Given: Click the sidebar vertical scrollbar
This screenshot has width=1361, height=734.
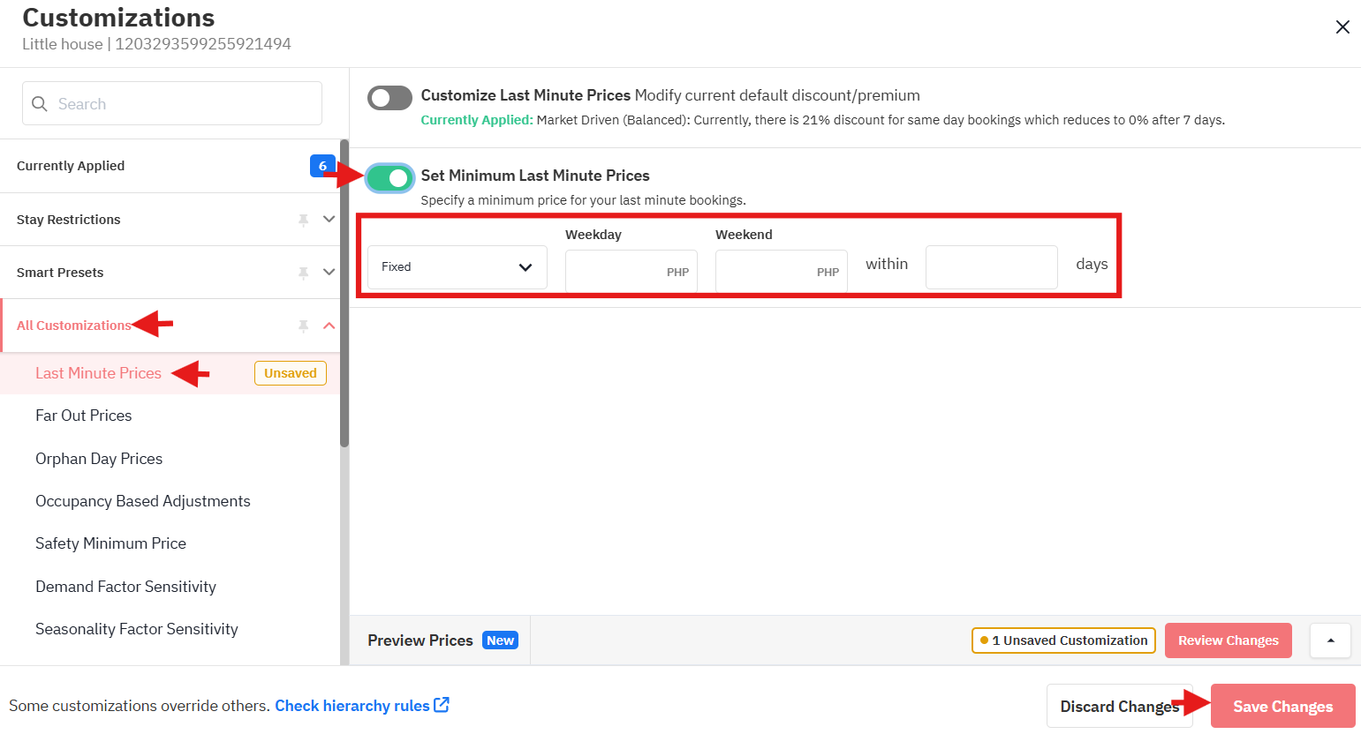Looking at the screenshot, I should tap(344, 293).
